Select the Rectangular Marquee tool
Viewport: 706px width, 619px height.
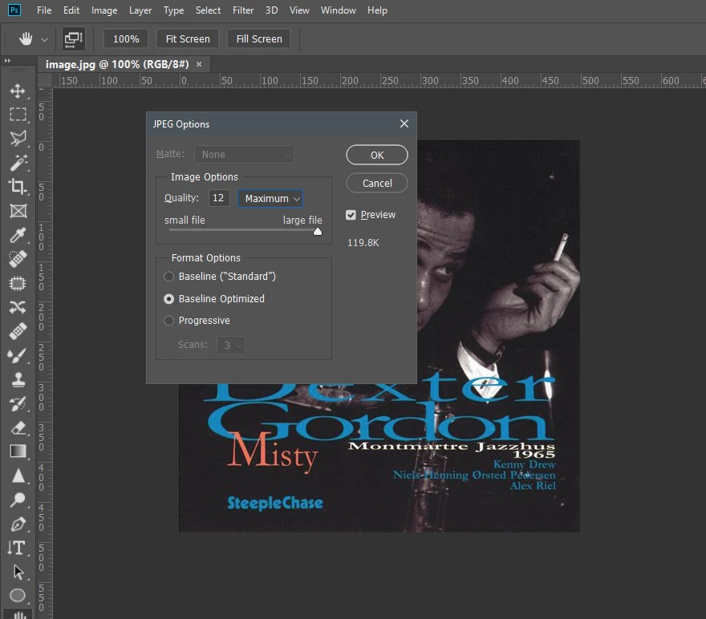pos(18,115)
